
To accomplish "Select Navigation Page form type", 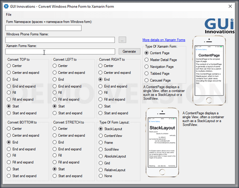I will click(159, 67).
